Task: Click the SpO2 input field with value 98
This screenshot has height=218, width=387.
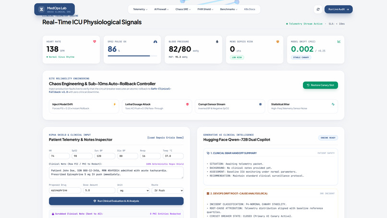Action: [x=82, y=156]
